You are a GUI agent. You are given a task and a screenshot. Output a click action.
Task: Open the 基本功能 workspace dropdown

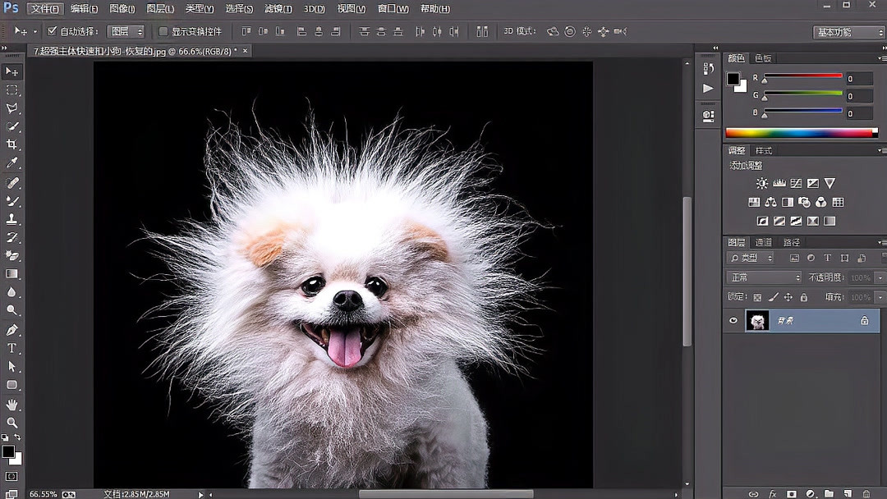point(848,32)
